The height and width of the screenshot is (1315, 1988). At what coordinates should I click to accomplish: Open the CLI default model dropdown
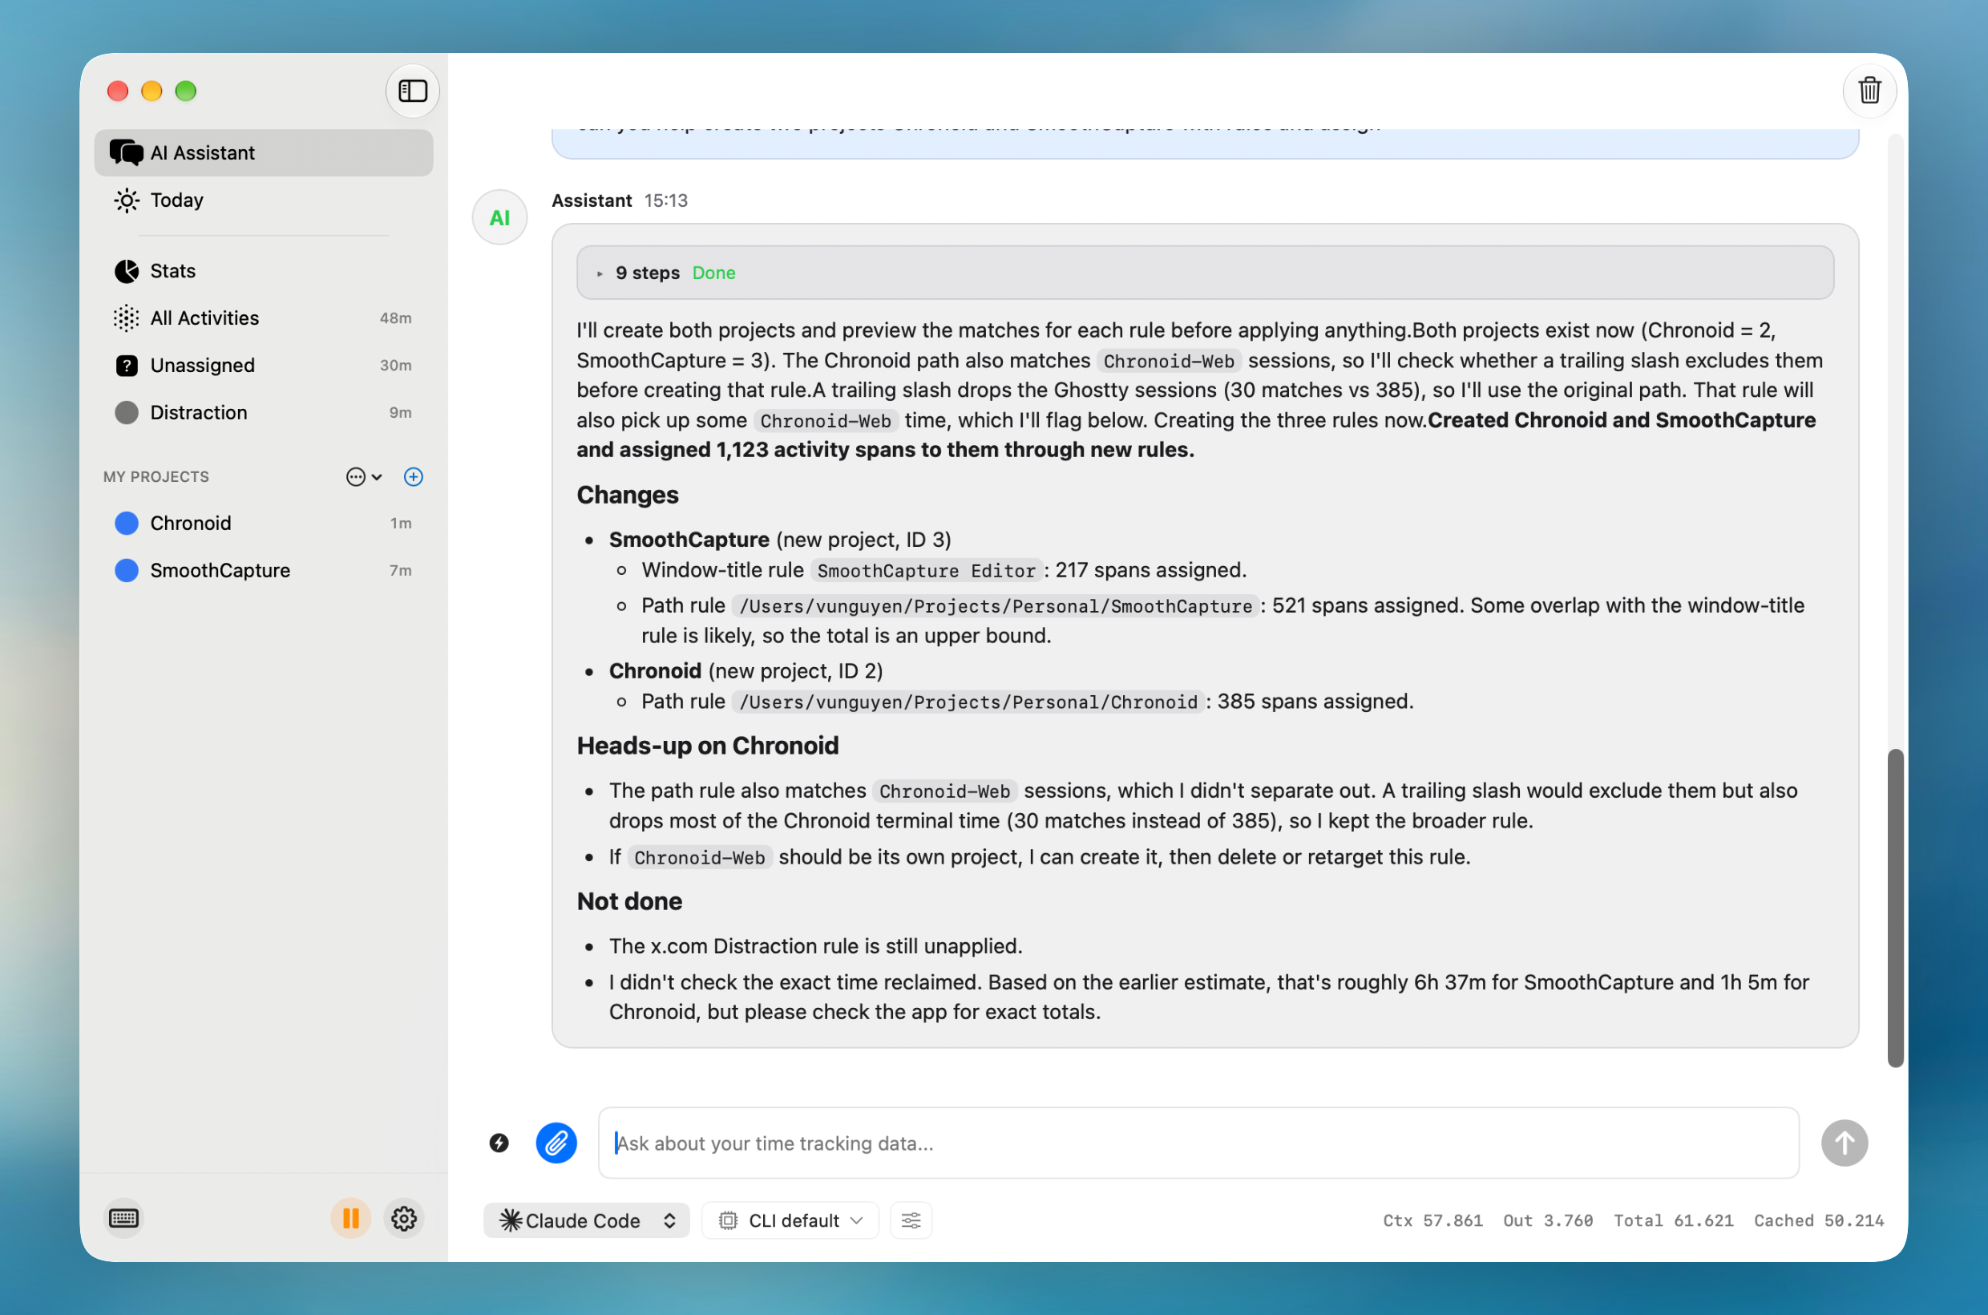pos(790,1220)
